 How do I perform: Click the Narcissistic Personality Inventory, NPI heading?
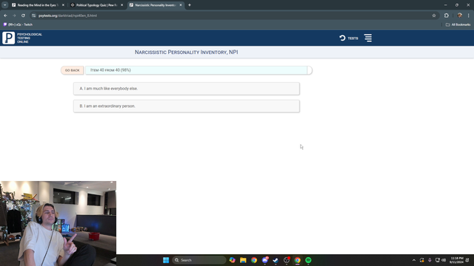coord(186,52)
